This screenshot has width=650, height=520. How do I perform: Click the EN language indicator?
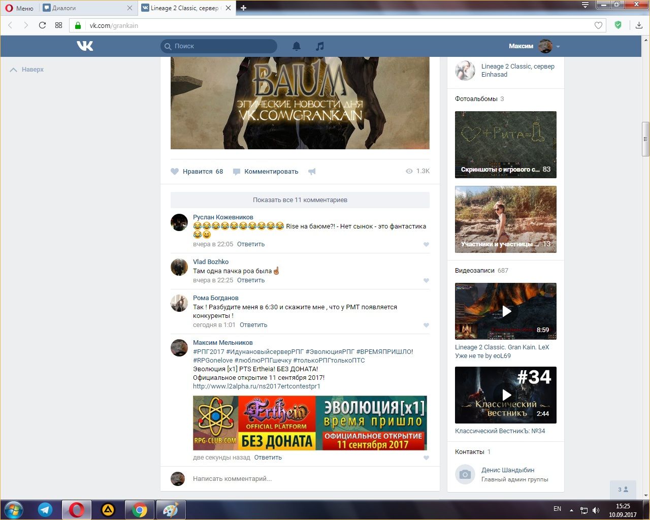pos(557,509)
